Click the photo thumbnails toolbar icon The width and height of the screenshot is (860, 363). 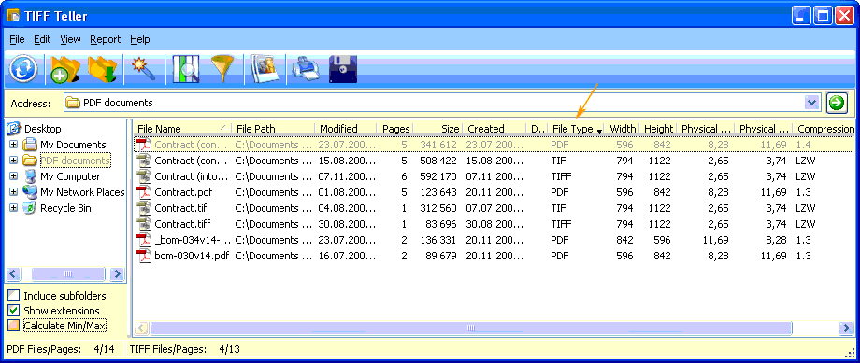[265, 70]
